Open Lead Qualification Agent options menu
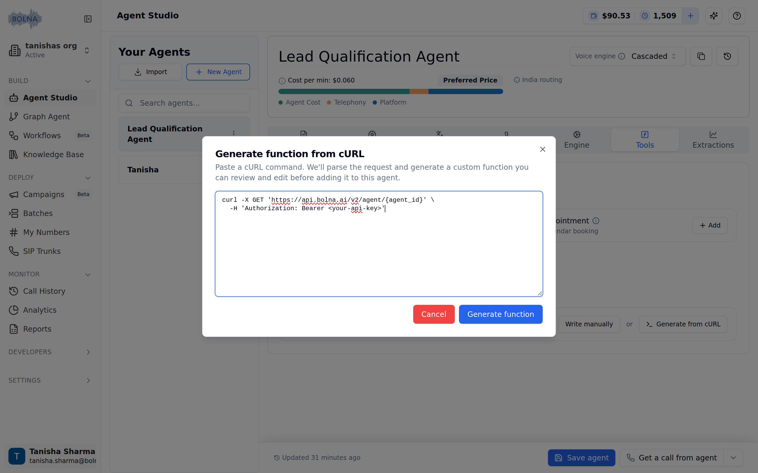The width and height of the screenshot is (758, 473). coord(234,134)
